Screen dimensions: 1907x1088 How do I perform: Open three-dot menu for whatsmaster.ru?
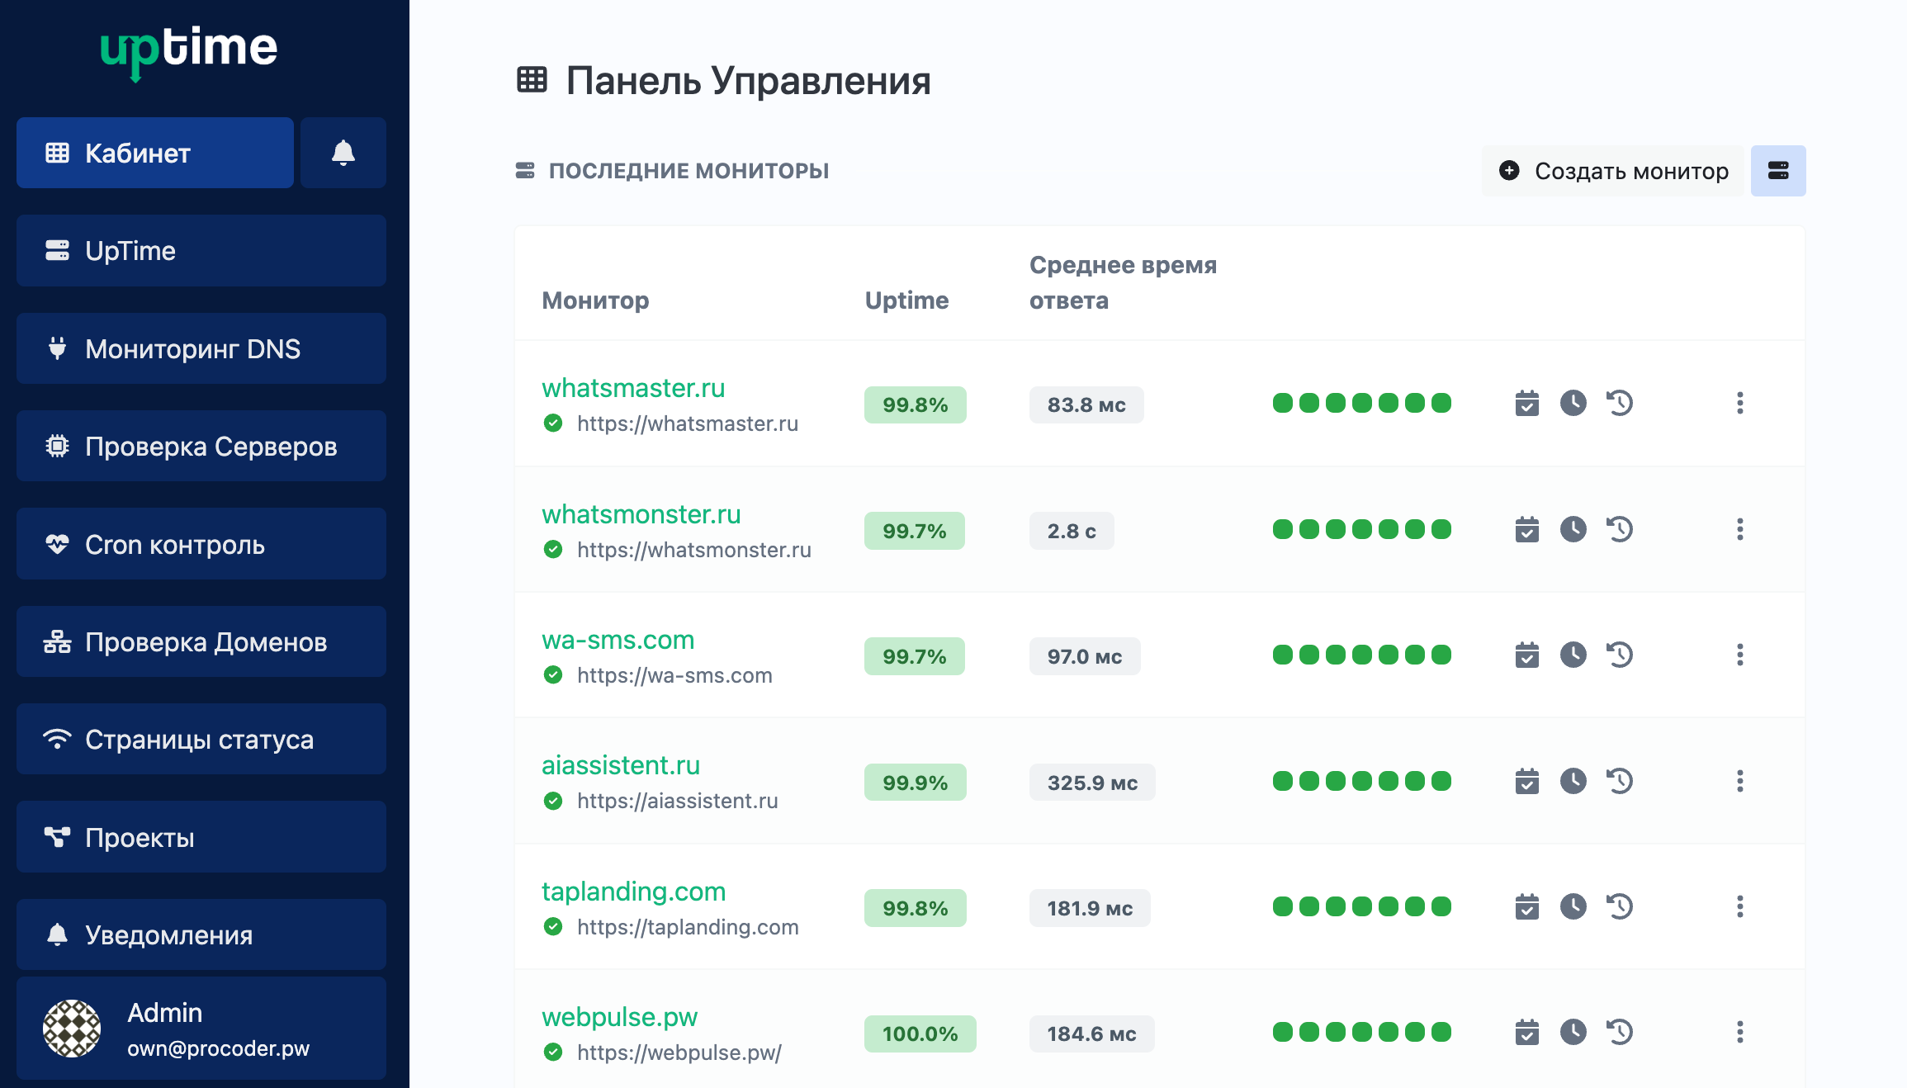coord(1739,404)
